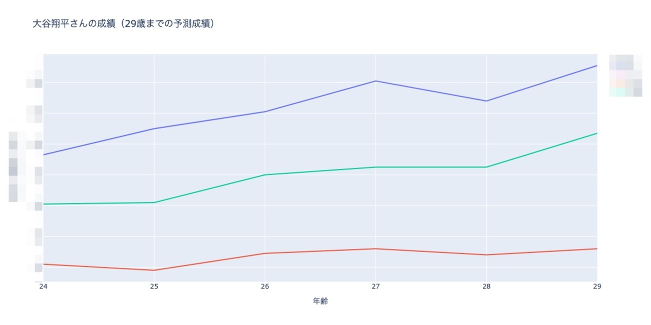The height and width of the screenshot is (325, 651).
Task: Click the red line's point at age 27
Action: tap(376, 248)
